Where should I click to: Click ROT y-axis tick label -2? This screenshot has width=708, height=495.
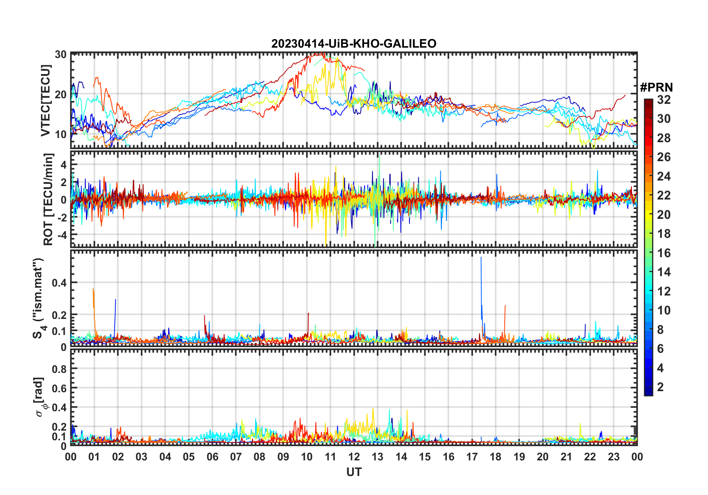coord(61,218)
